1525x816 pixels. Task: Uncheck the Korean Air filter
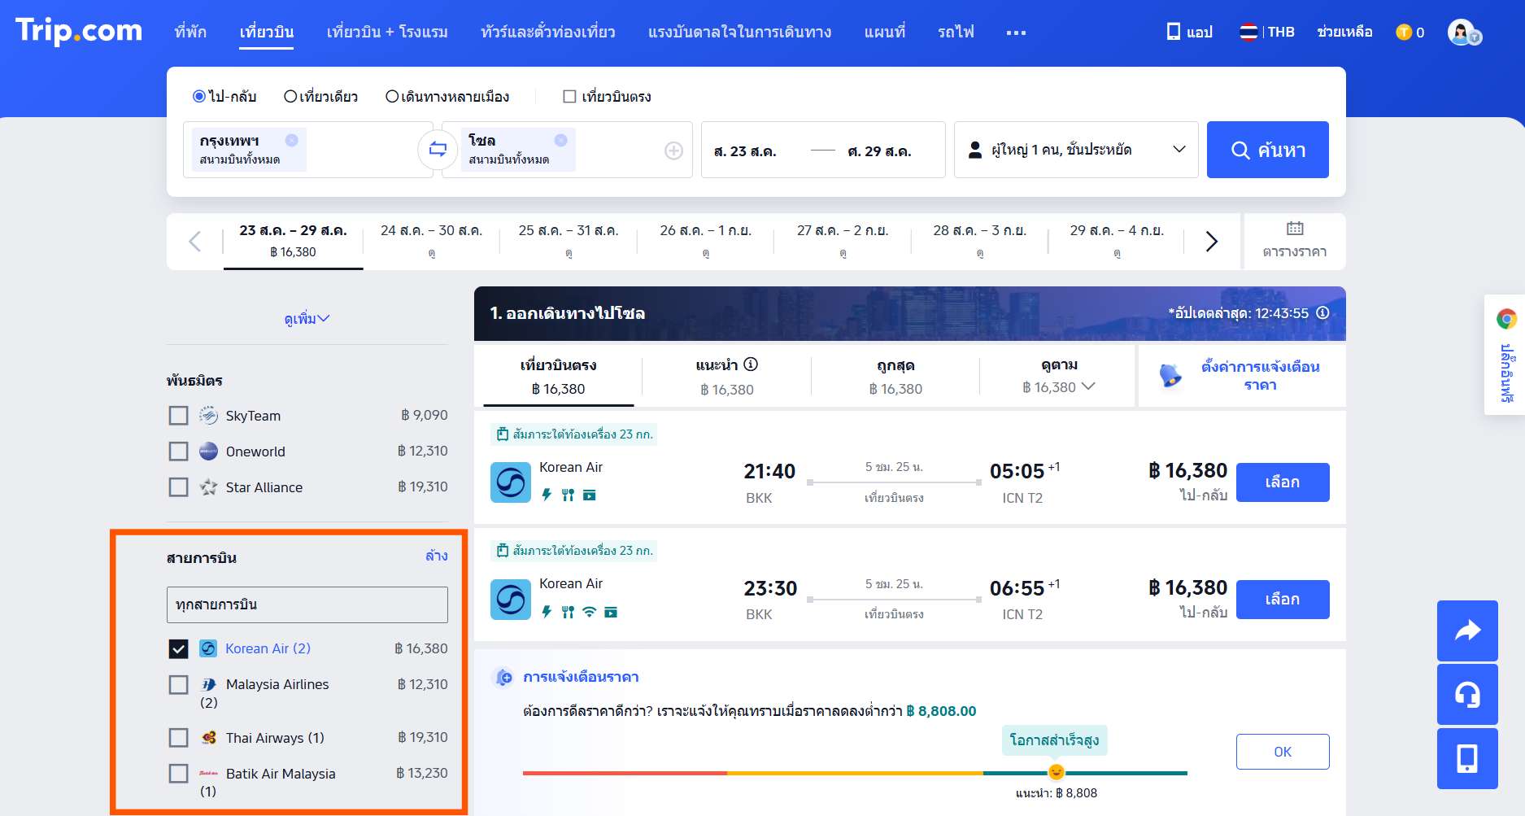[x=178, y=648]
